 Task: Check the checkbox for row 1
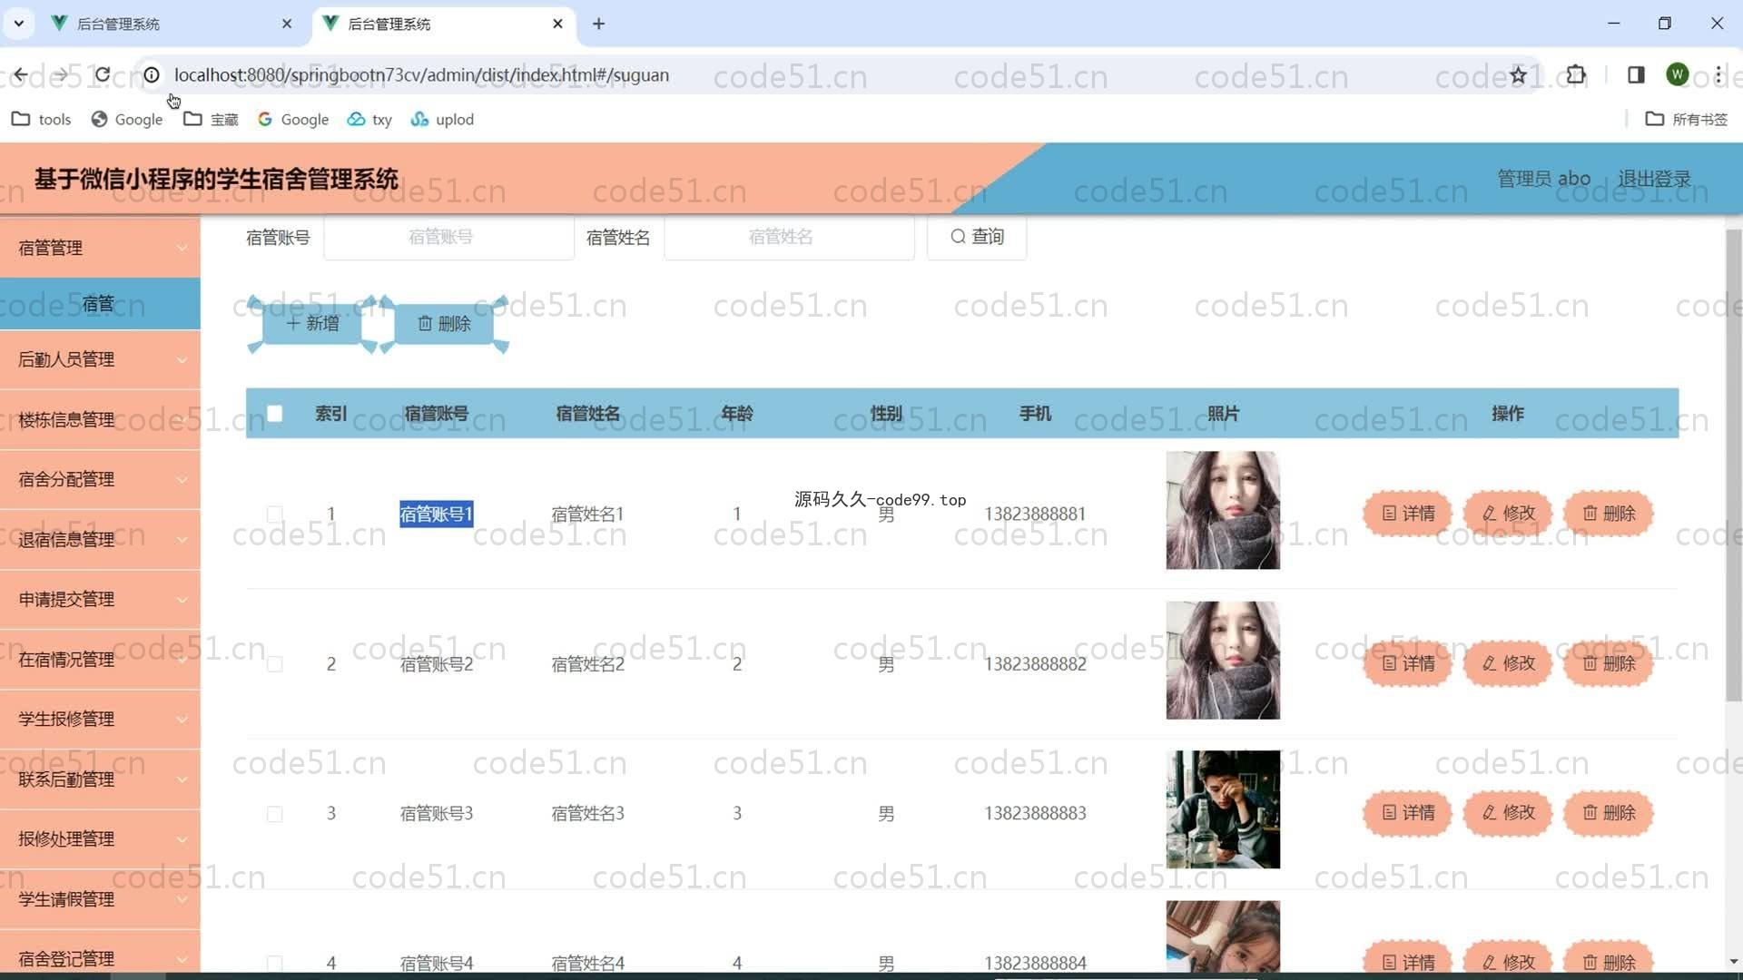(x=274, y=514)
